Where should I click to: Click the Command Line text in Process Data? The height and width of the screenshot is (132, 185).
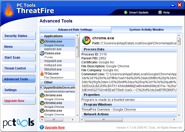tap(129, 82)
